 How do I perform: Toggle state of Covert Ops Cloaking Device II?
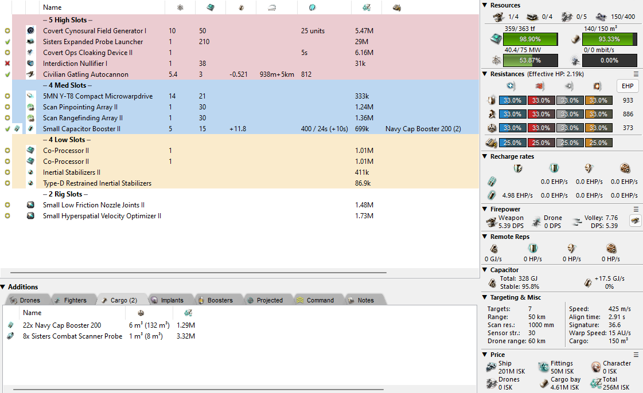[x=7, y=53]
